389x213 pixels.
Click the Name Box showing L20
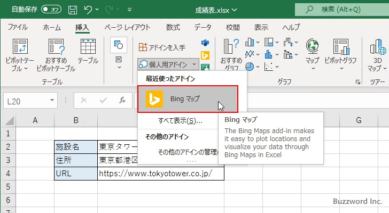[27, 101]
